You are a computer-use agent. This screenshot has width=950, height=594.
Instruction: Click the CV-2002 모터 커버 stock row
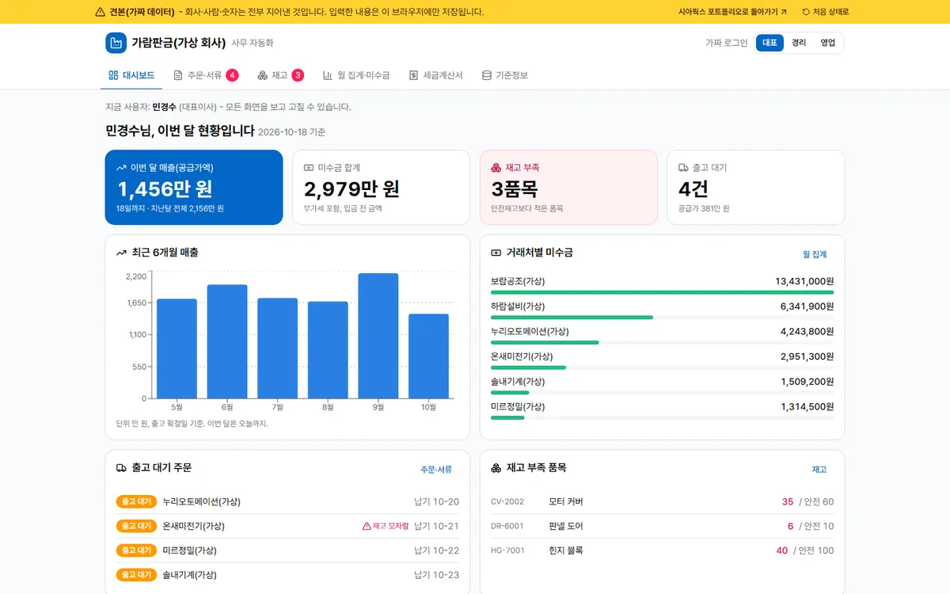[663, 501]
